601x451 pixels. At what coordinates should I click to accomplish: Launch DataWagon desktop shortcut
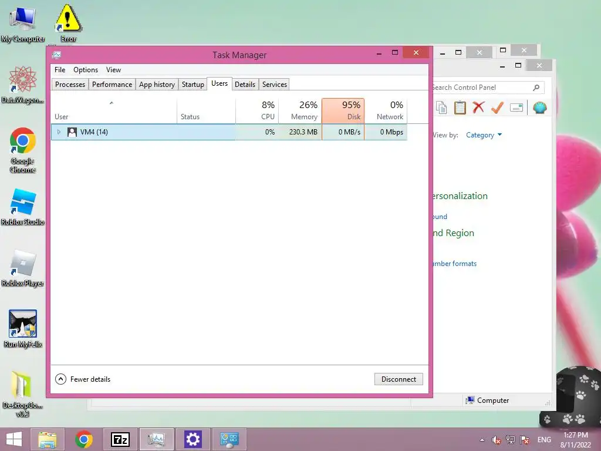(23, 85)
